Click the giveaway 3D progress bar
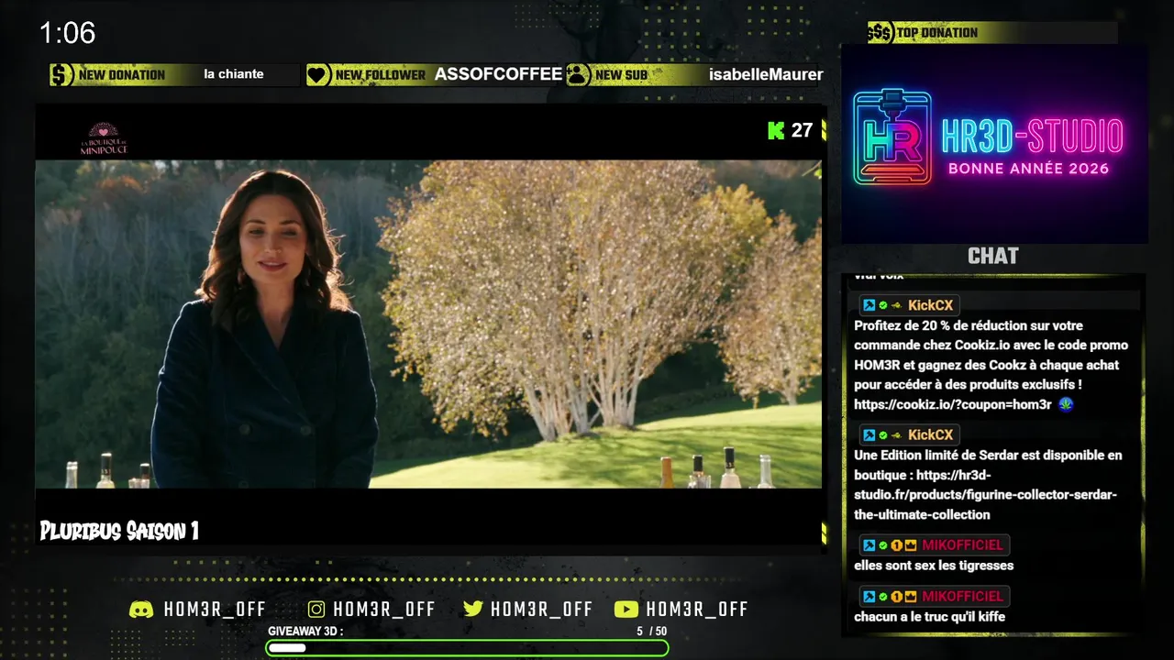This screenshot has width=1174, height=660. pyautogui.click(x=467, y=648)
